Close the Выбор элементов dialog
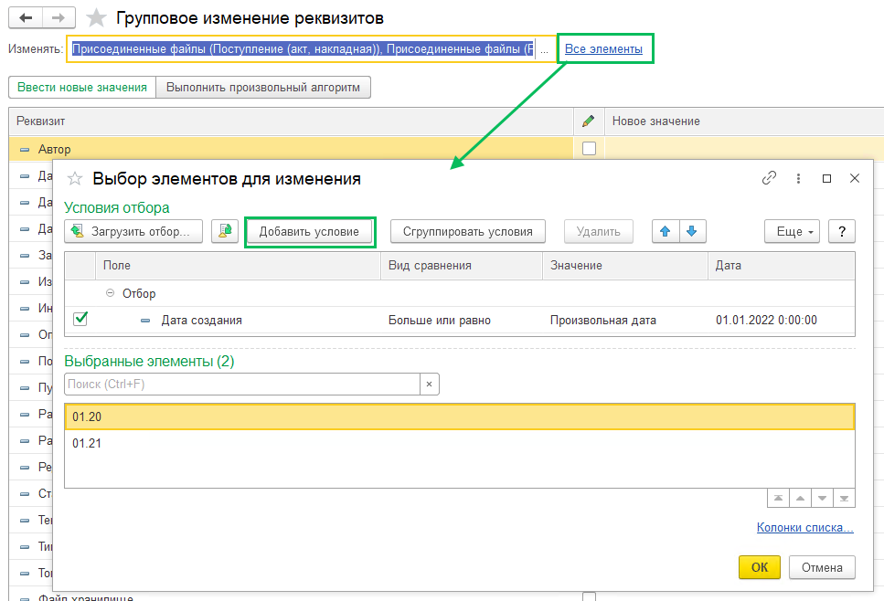This screenshot has height=601, width=884. pyautogui.click(x=855, y=178)
